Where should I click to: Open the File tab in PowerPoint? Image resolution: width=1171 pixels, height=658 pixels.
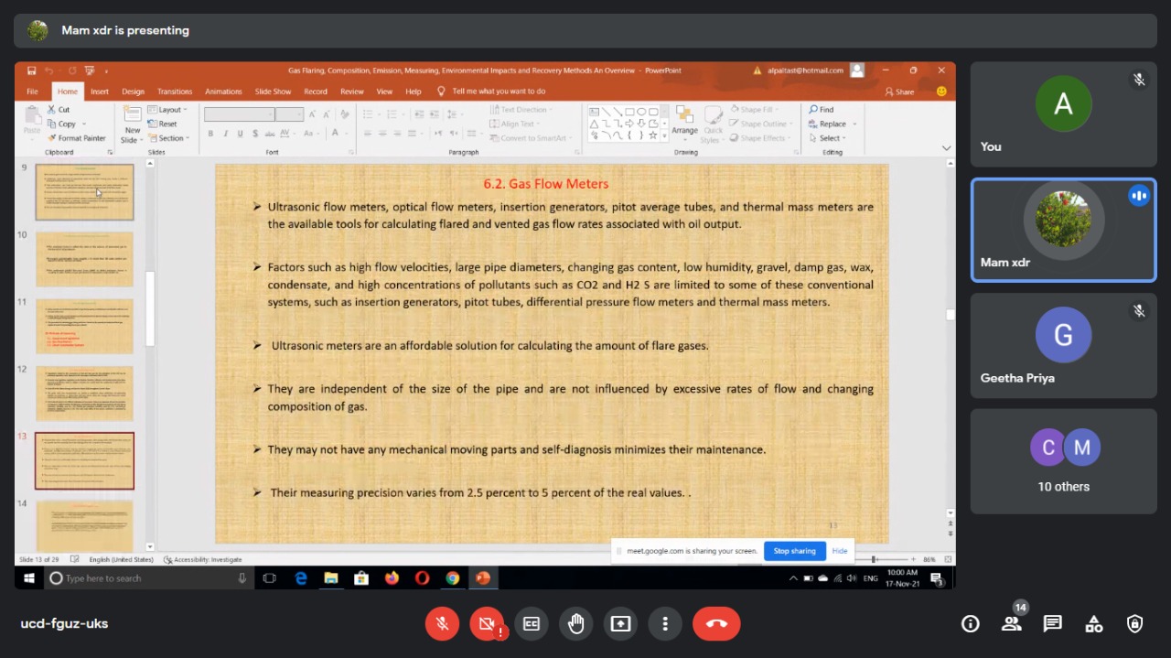pos(32,92)
